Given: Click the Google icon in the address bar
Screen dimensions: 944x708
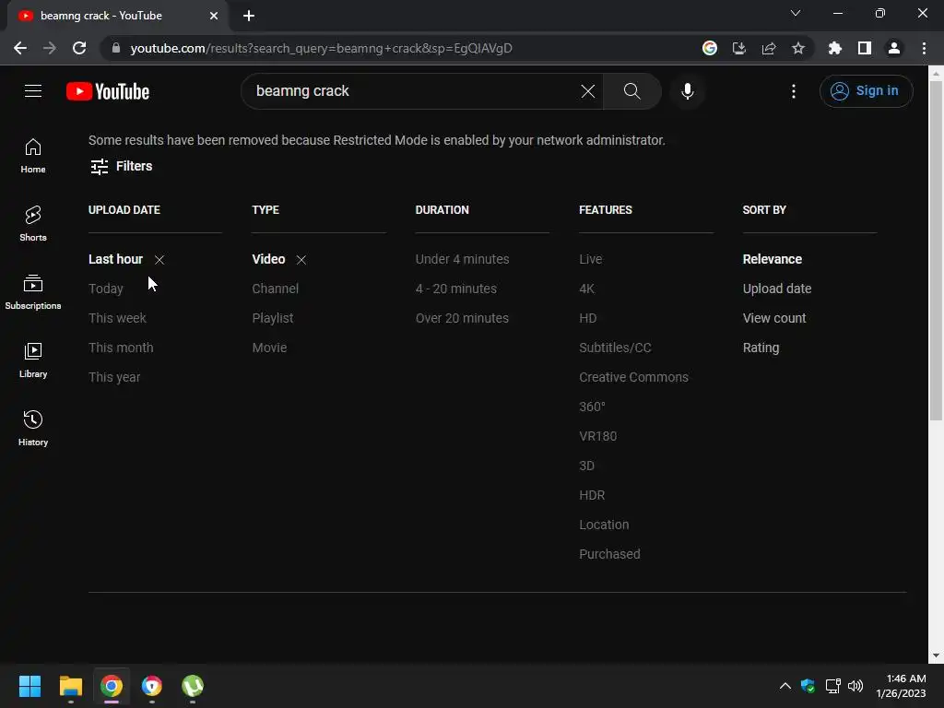Looking at the screenshot, I should point(709,48).
